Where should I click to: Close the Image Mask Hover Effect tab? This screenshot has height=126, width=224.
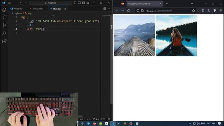pos(161,4)
